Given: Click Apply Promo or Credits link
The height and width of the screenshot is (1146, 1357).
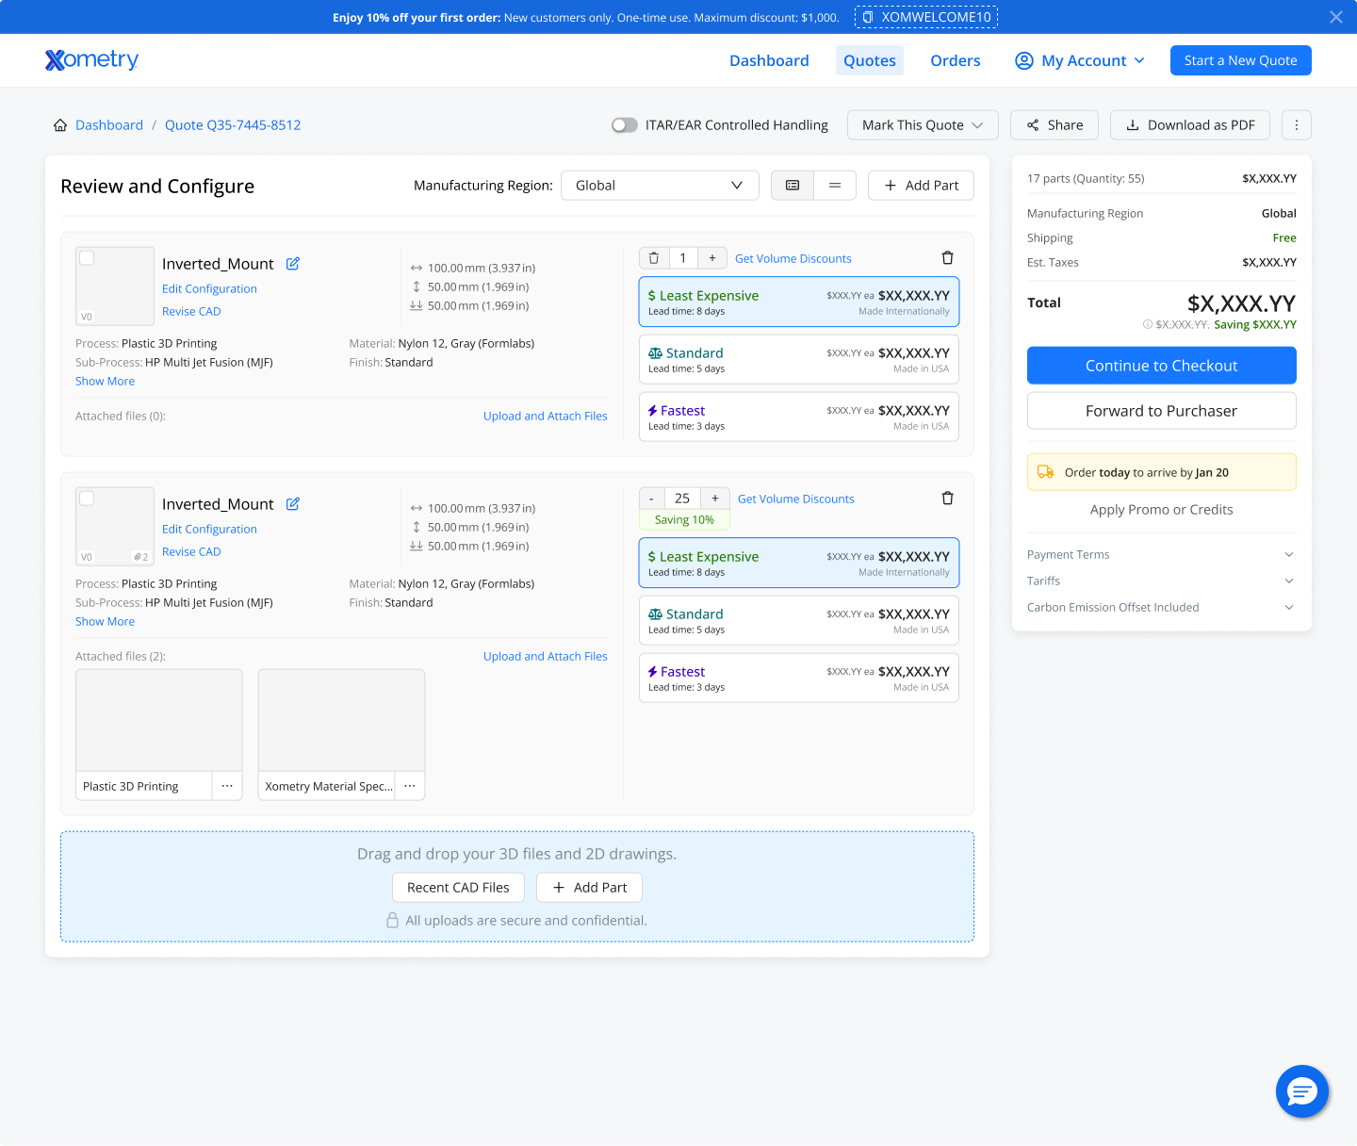Looking at the screenshot, I should (1161, 510).
